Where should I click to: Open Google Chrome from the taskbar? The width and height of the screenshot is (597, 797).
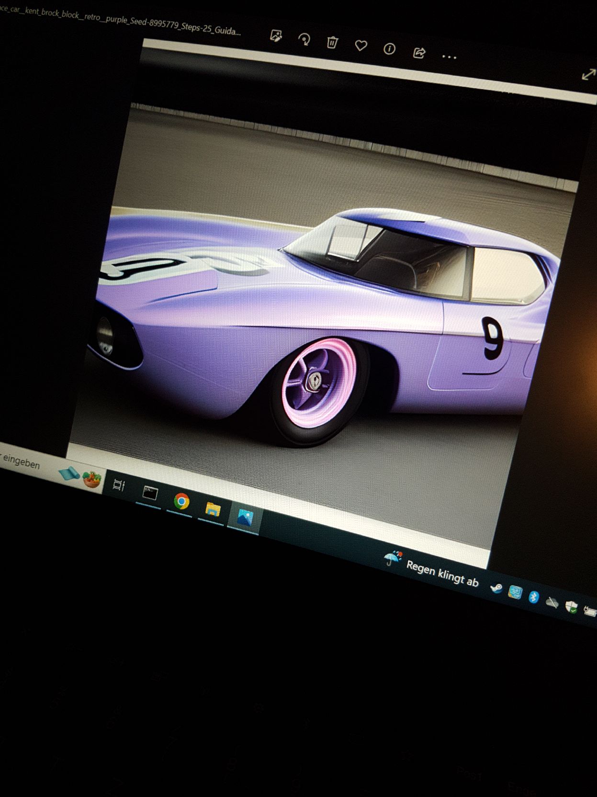click(x=181, y=501)
